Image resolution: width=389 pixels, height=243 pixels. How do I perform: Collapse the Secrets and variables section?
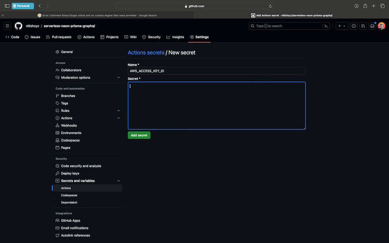[x=119, y=181]
